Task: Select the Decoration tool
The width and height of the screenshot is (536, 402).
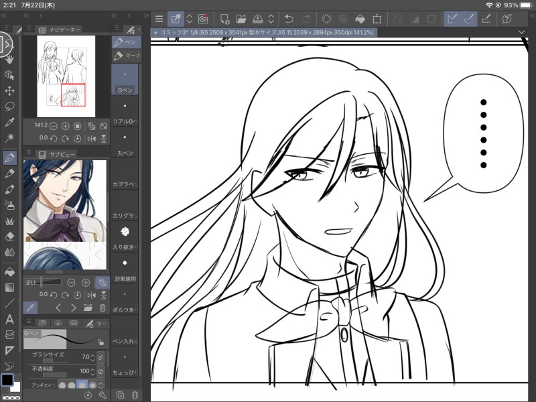Action: click(9, 221)
